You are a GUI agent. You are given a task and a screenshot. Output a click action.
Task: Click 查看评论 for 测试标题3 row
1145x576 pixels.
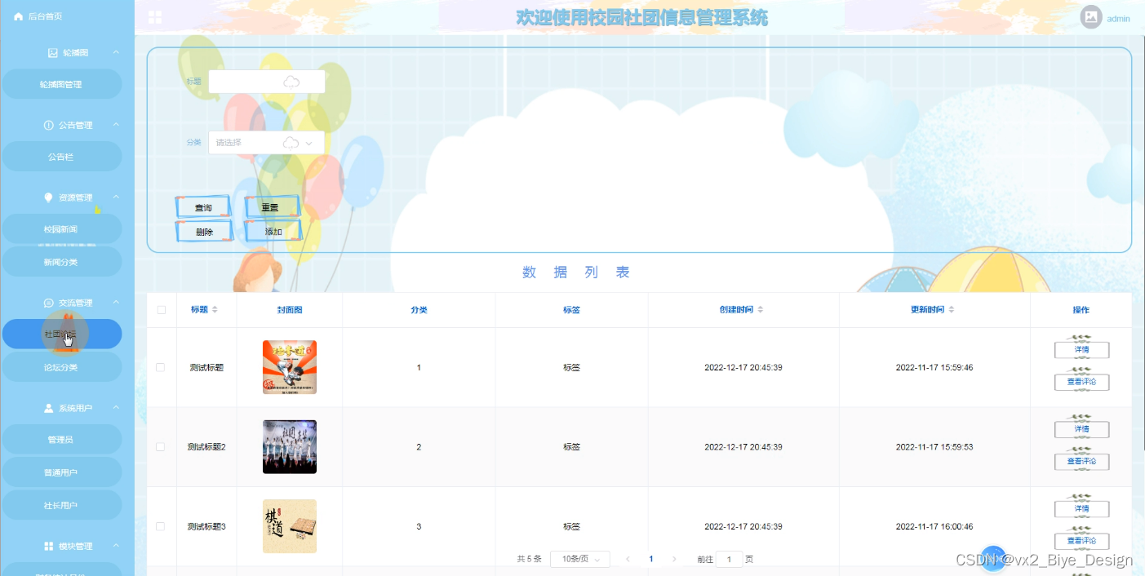(x=1081, y=541)
